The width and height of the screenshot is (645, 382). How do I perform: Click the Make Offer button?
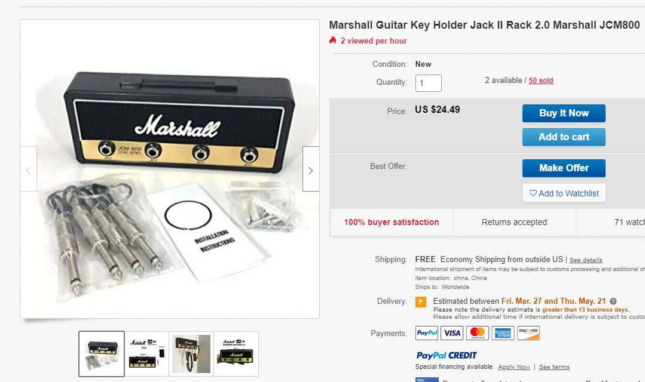tap(564, 168)
